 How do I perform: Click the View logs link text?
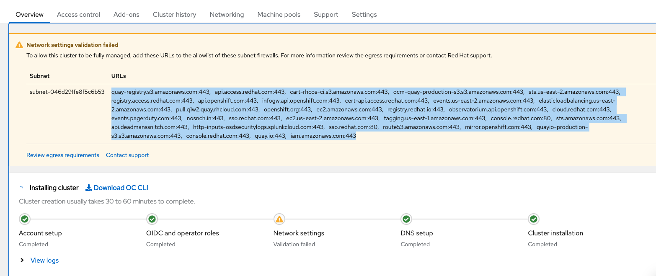click(44, 261)
